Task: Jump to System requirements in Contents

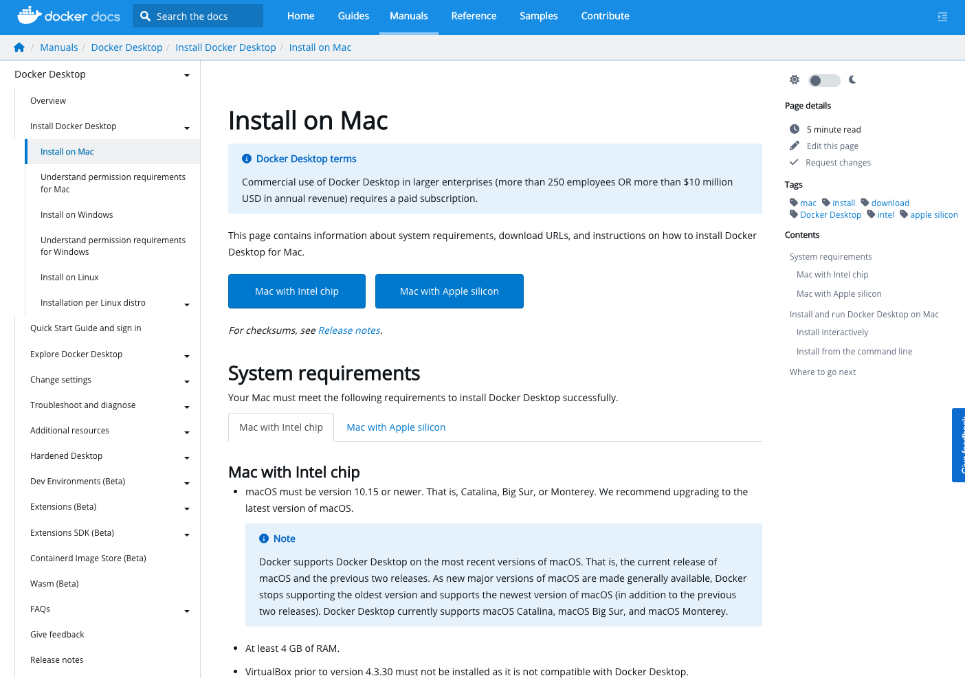Action: [x=830, y=257]
